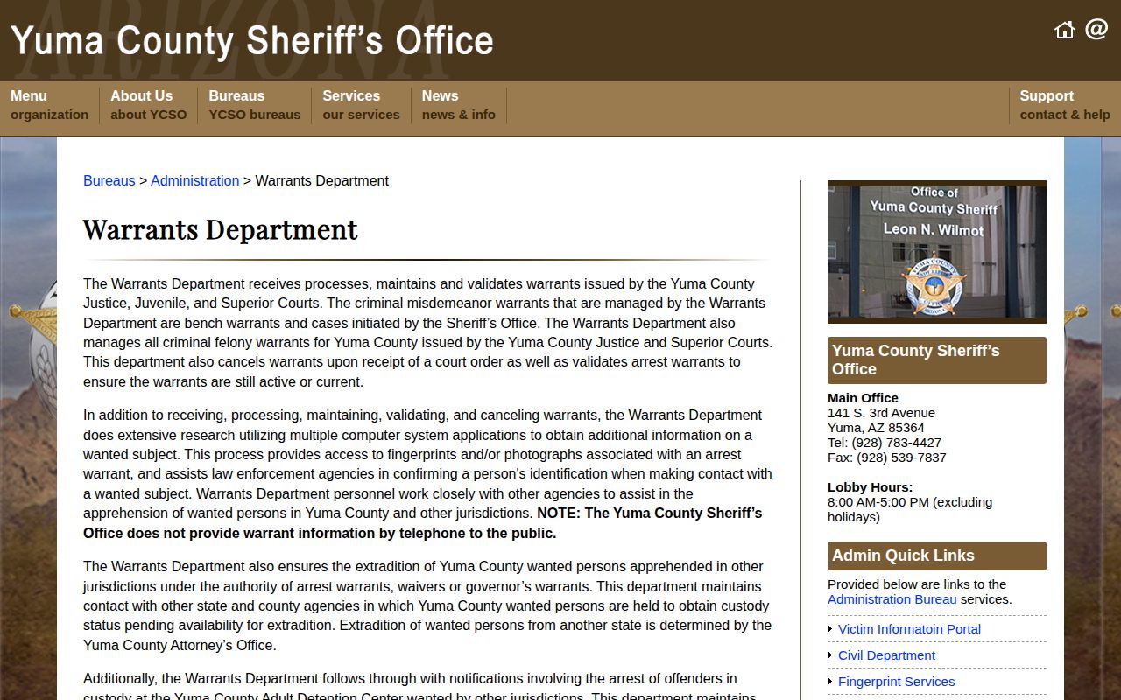Click the Warrants Department breadcrumb text
This screenshot has width=1121, height=700.
[321, 180]
